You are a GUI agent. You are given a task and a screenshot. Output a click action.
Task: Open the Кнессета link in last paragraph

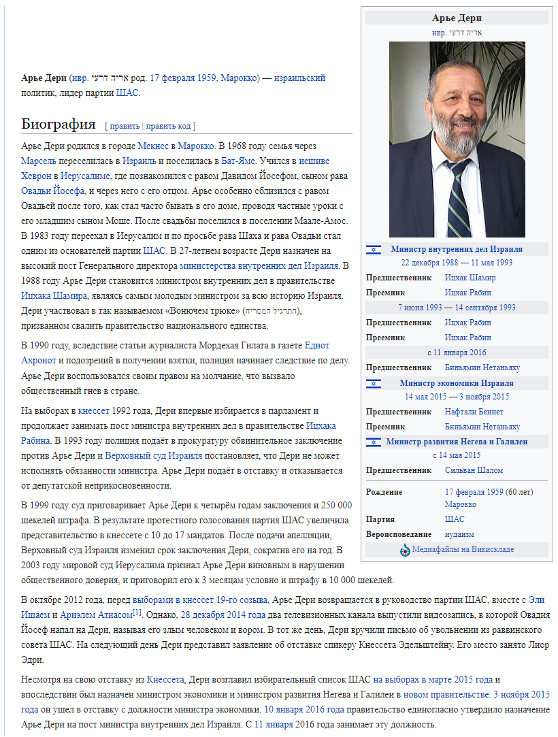click(165, 680)
